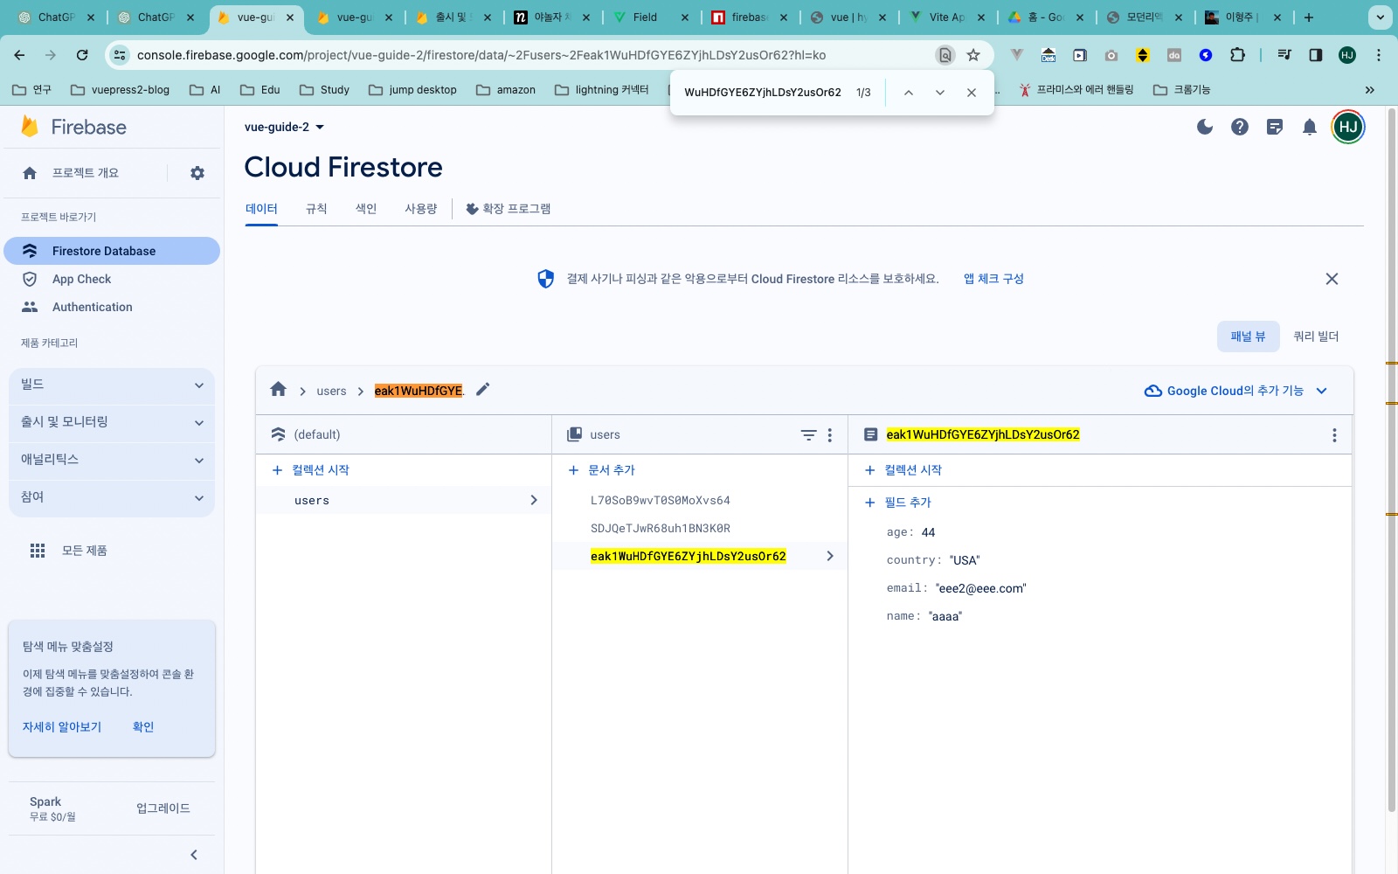
Task: Click the Firebase logo in sidebar
Action: [73, 127]
